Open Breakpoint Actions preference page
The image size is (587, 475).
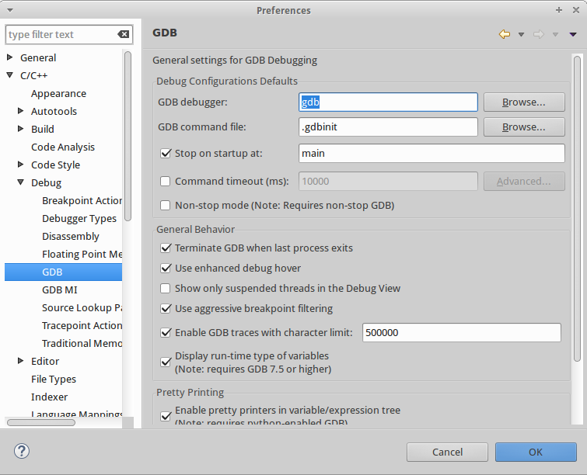click(x=82, y=201)
